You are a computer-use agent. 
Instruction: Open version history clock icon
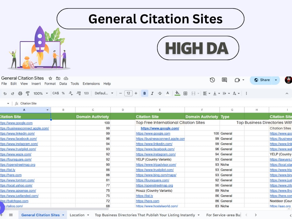coord(212,80)
